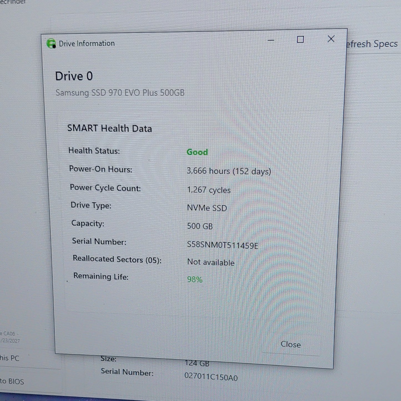
Task: Click the 'Drive Information' title bar text
Action: 87,43
